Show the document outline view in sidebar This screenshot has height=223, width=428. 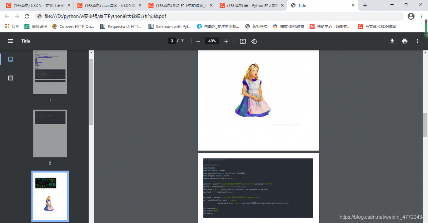(x=11, y=78)
